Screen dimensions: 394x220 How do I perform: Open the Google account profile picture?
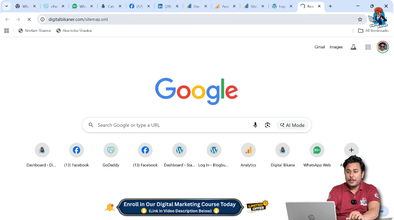coord(383,47)
